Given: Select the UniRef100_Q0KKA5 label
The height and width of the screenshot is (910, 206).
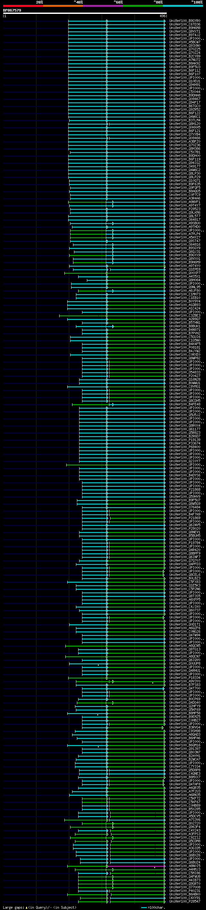Looking at the screenshot, I should 185,127.
